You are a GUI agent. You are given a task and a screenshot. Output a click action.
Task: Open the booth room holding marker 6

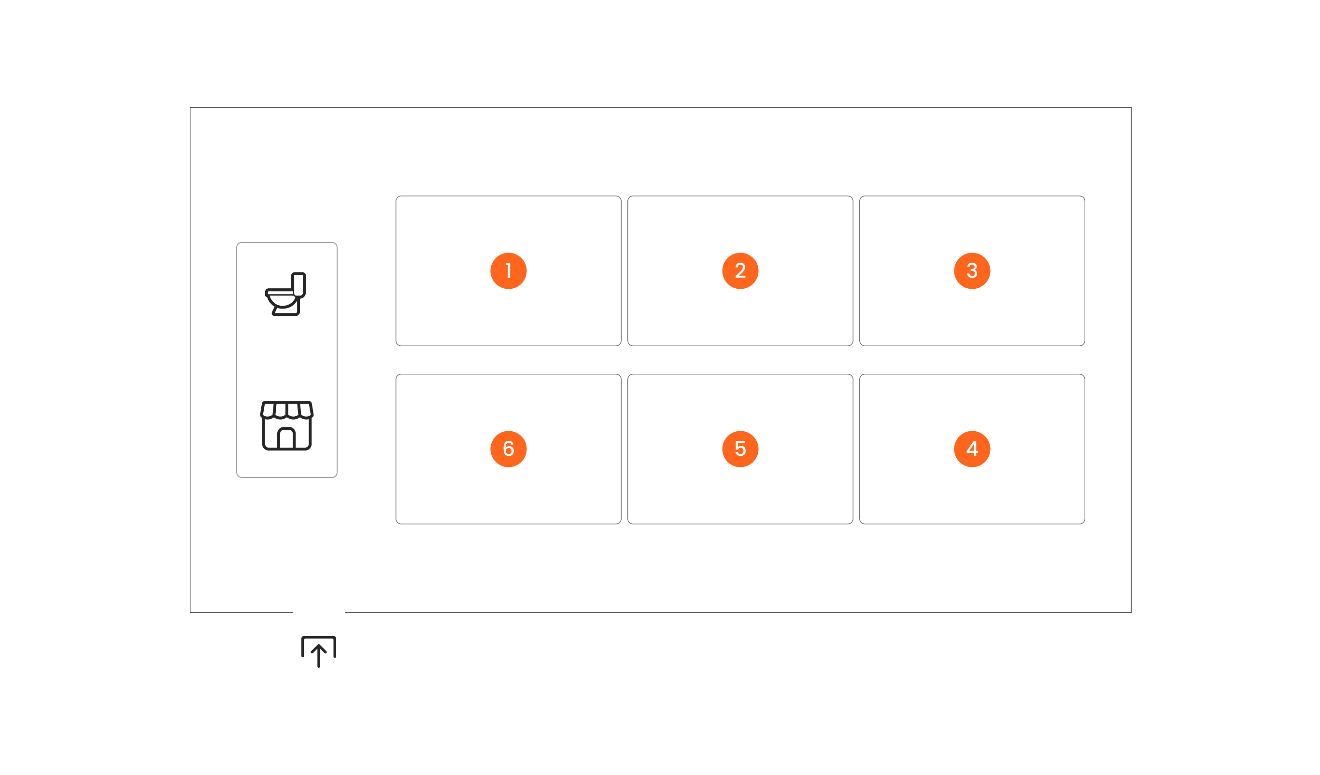coord(508,449)
